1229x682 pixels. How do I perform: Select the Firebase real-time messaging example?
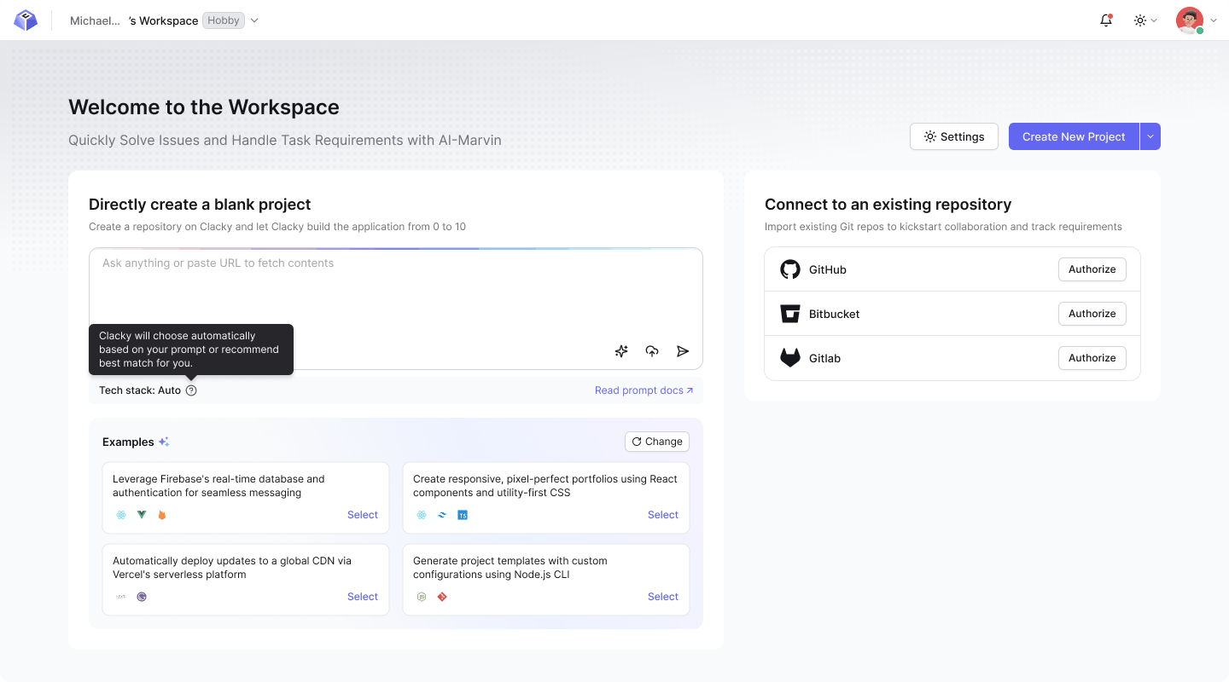pos(362,515)
